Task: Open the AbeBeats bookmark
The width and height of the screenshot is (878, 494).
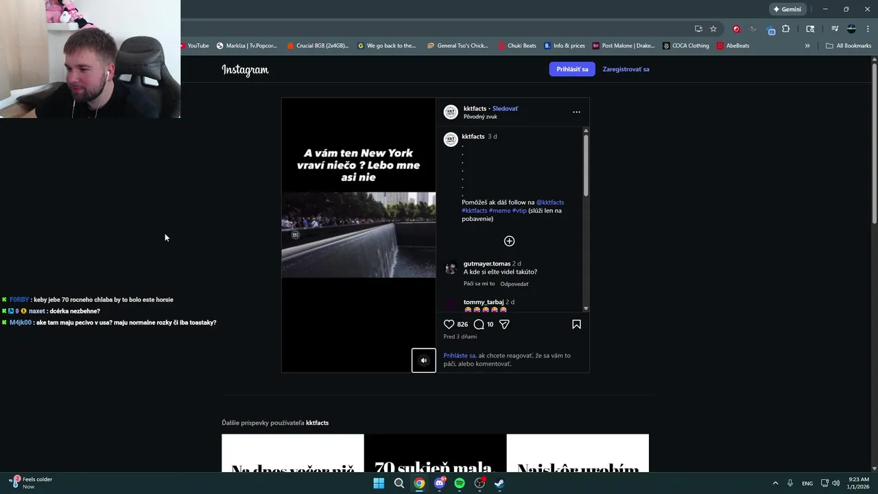Action: [x=733, y=46]
